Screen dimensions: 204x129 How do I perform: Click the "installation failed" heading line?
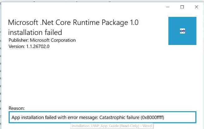(x=35, y=32)
